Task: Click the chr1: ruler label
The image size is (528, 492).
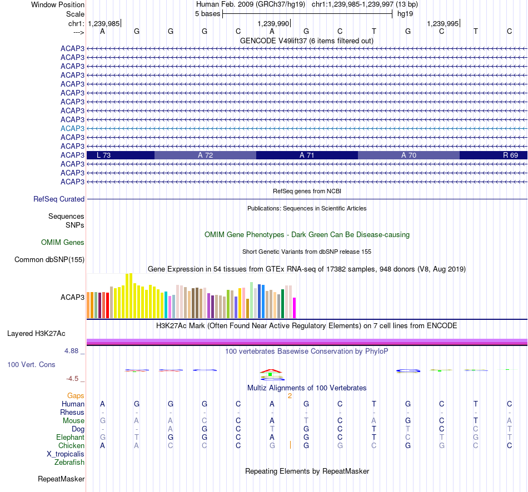Action: point(76,23)
